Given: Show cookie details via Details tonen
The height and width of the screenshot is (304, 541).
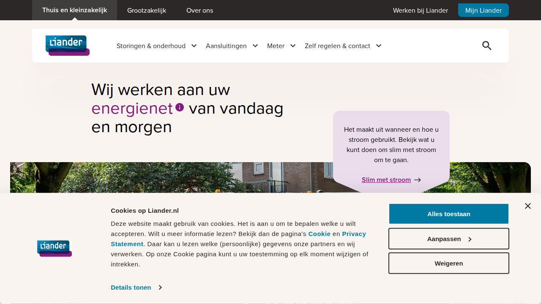Looking at the screenshot, I should tap(131, 288).
